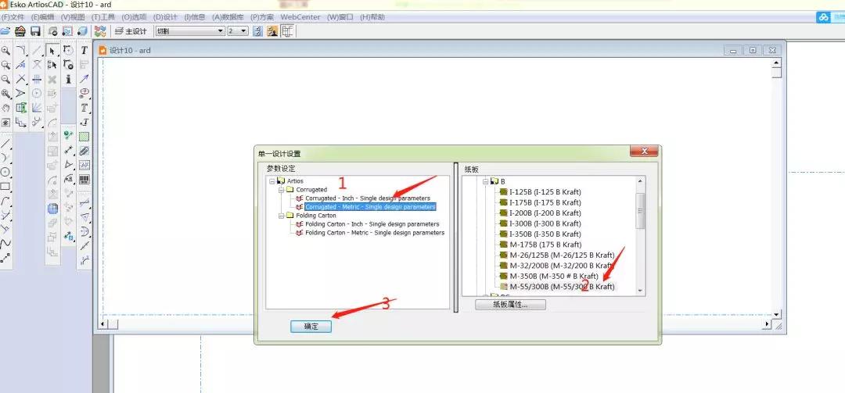This screenshot has width=845, height=393.
Task: Select Folding Carton - Metric parameters
Action: [375, 233]
